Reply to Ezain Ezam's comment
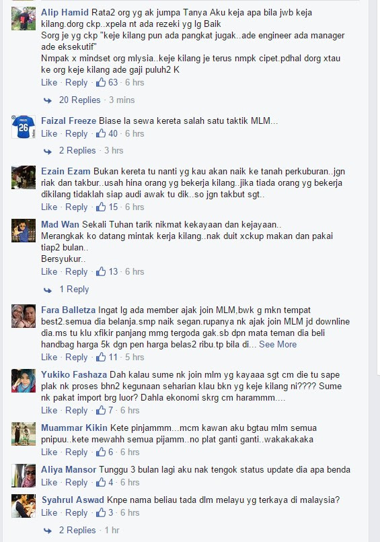This screenshot has width=380, height=542. (x=76, y=207)
